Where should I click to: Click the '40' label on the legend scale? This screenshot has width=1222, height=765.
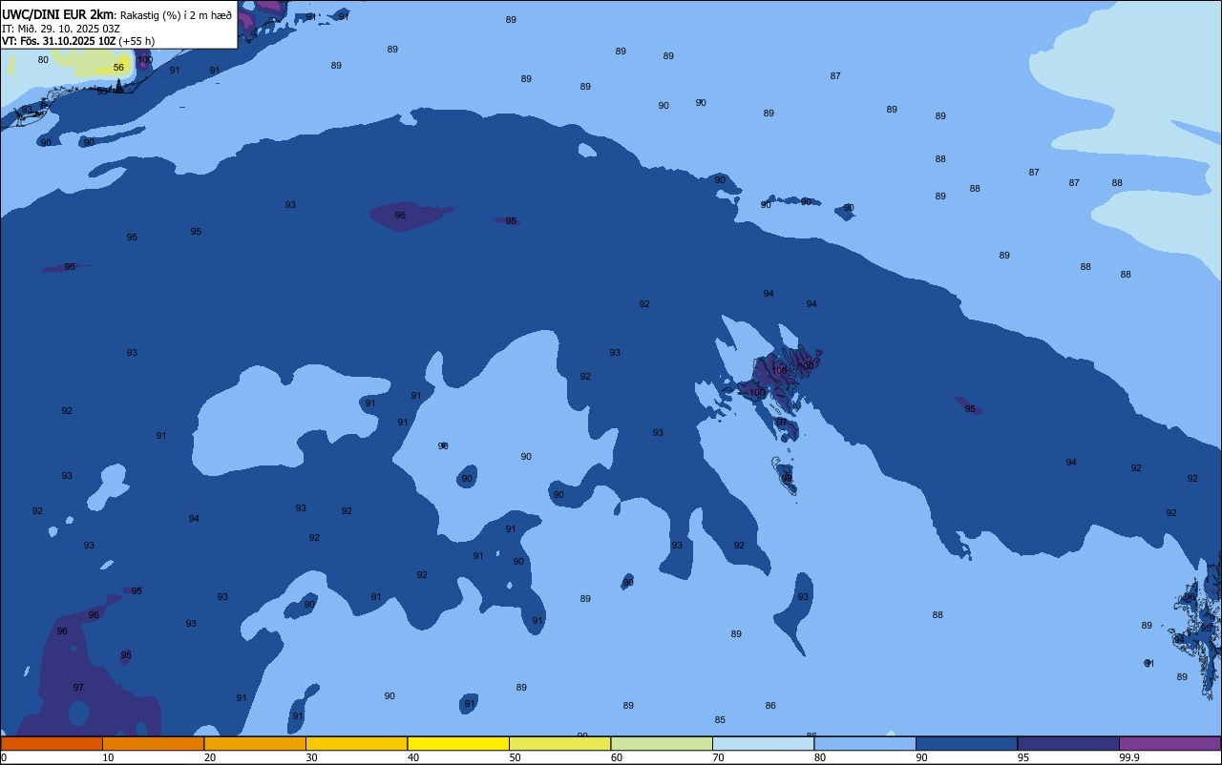pyautogui.click(x=413, y=757)
